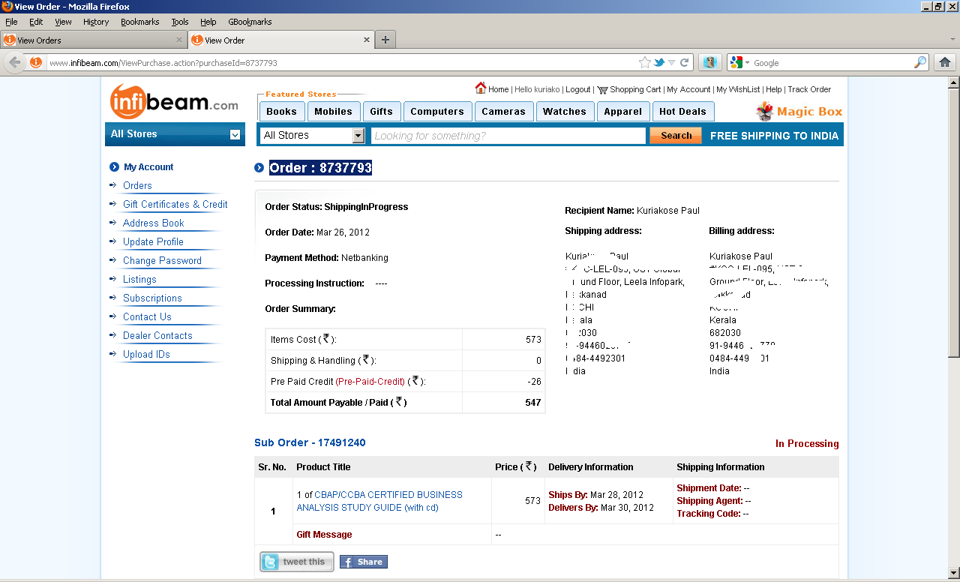Open the Upload IDs link

[x=146, y=354]
